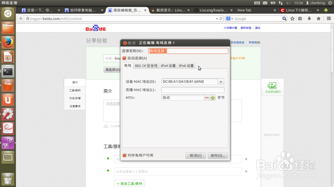Open network indicator in top panel
334x187 pixels.
pos(281,3)
